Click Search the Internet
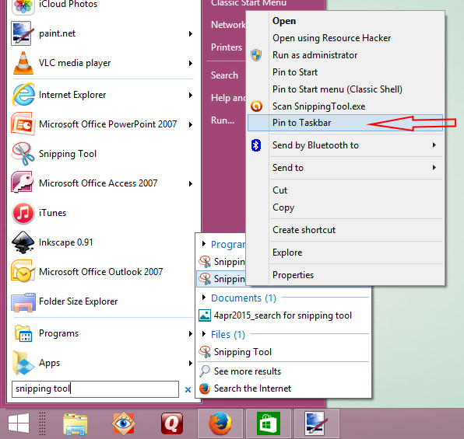This screenshot has height=439, width=464. point(252,388)
